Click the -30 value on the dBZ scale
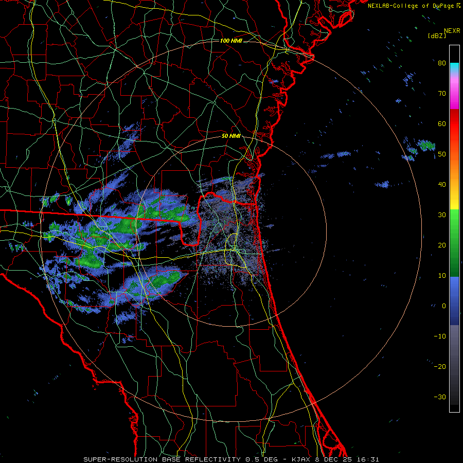The image size is (463, 463). point(440,397)
